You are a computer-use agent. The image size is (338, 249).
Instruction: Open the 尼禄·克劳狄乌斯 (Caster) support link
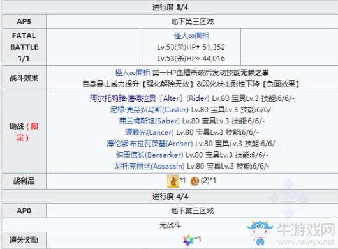click(149, 110)
